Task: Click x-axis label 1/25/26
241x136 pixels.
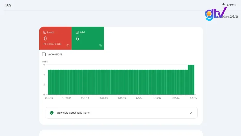Action: [175, 98]
